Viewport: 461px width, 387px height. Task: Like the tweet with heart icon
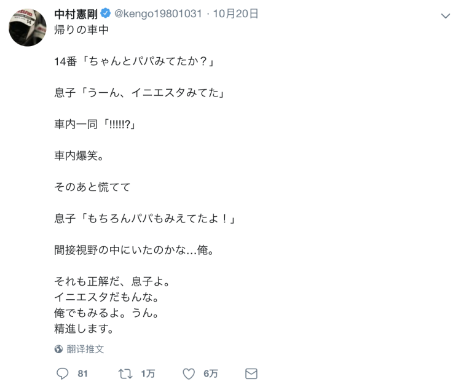(x=189, y=373)
